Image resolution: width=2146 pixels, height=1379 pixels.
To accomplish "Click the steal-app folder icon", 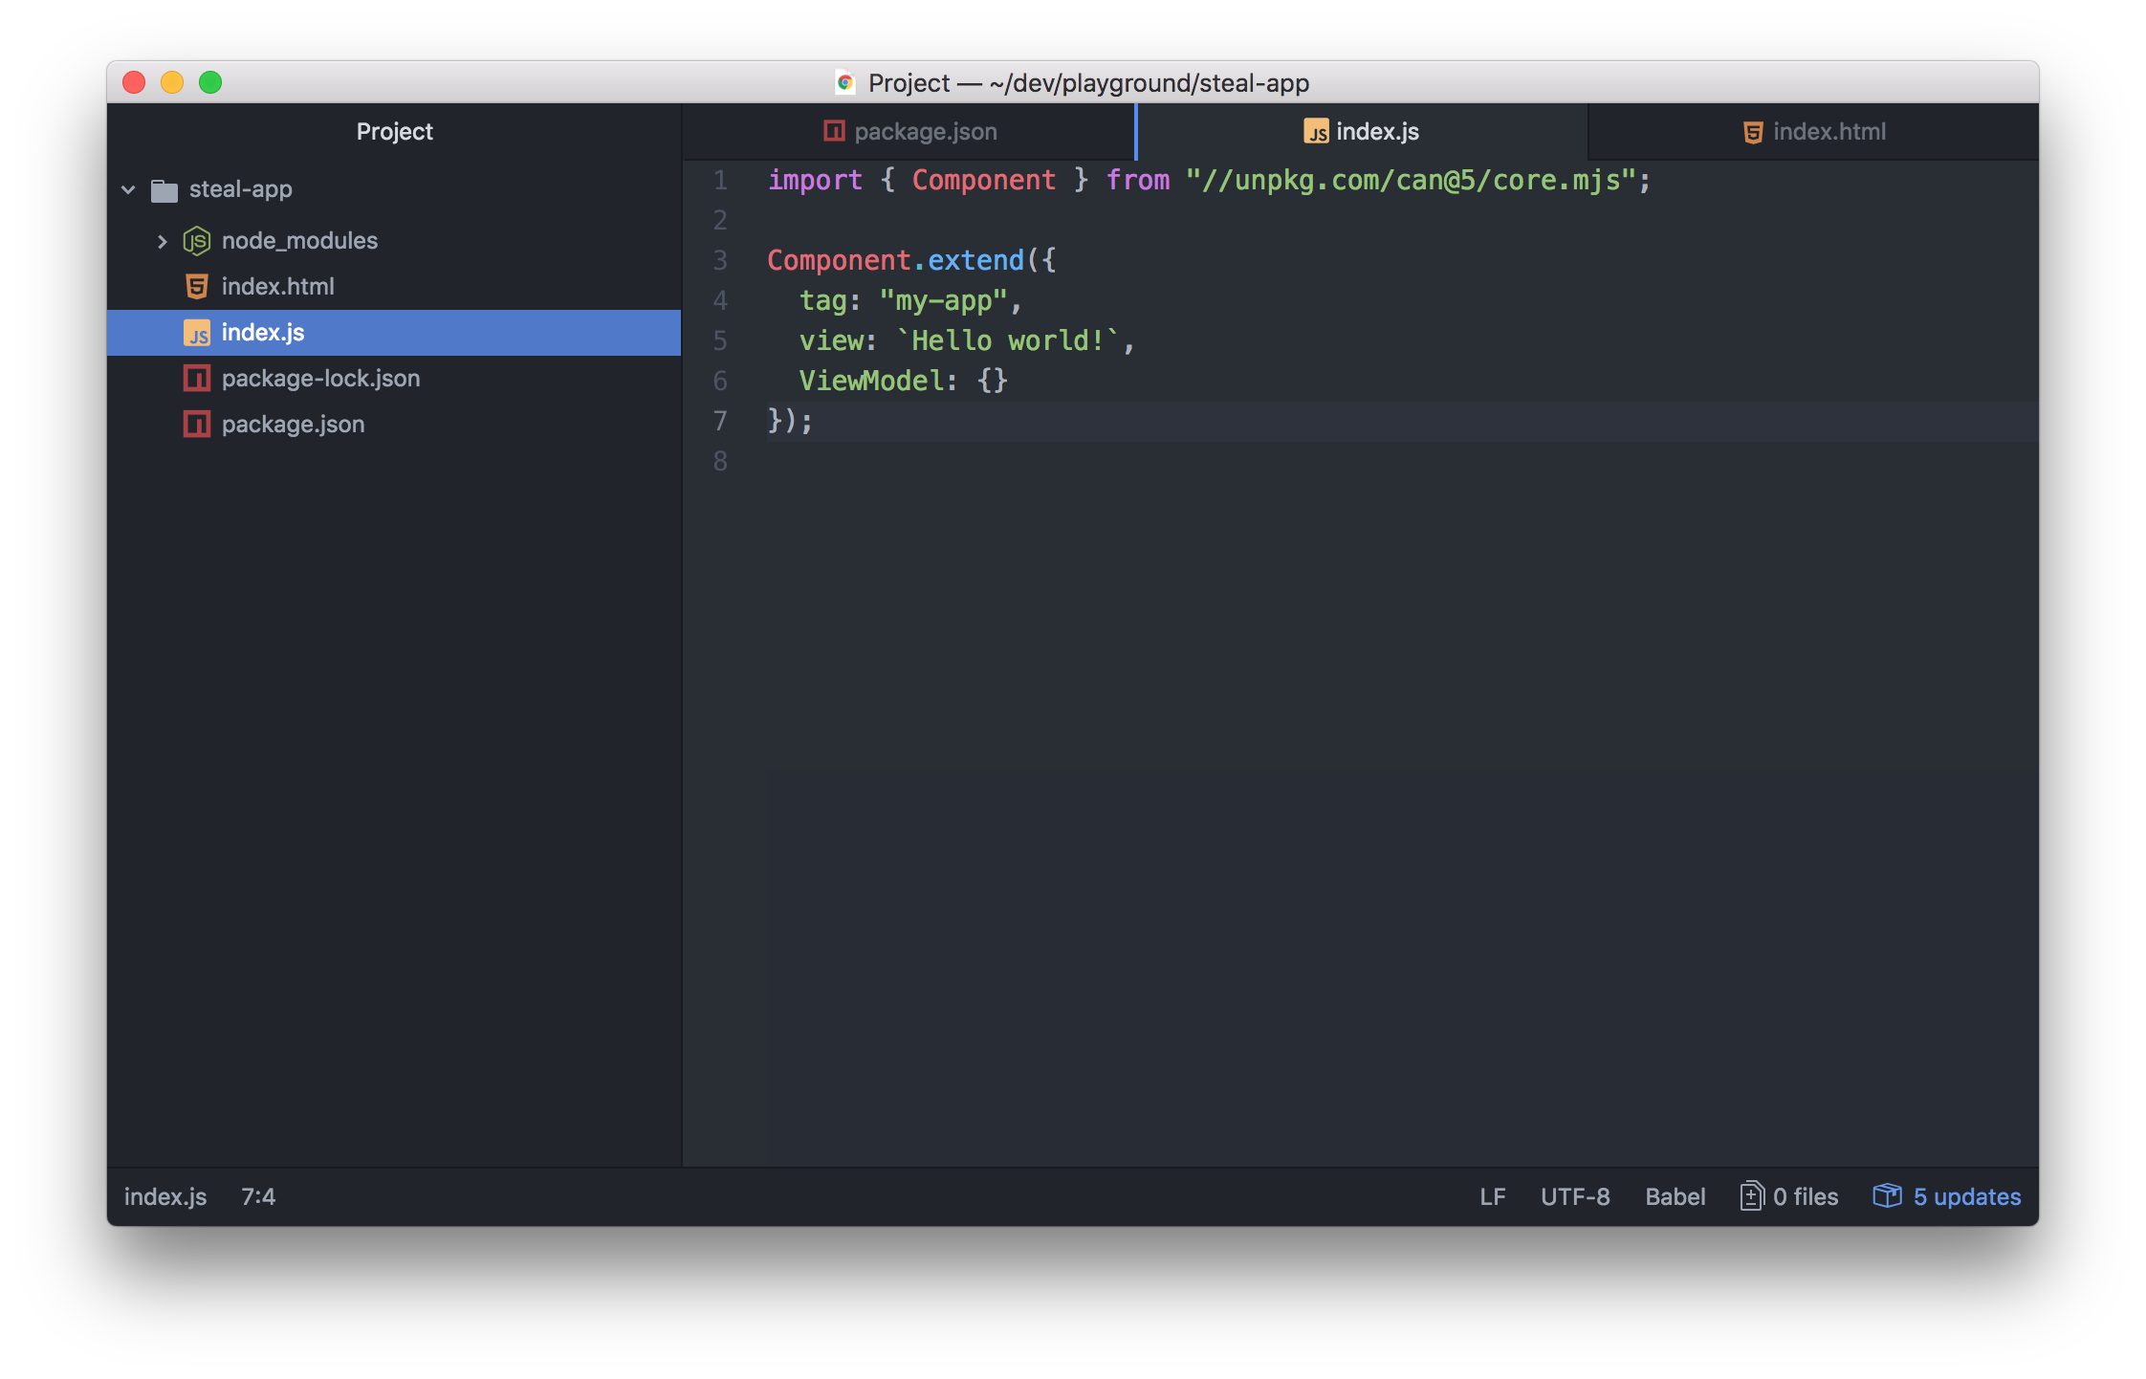I will pos(164,190).
